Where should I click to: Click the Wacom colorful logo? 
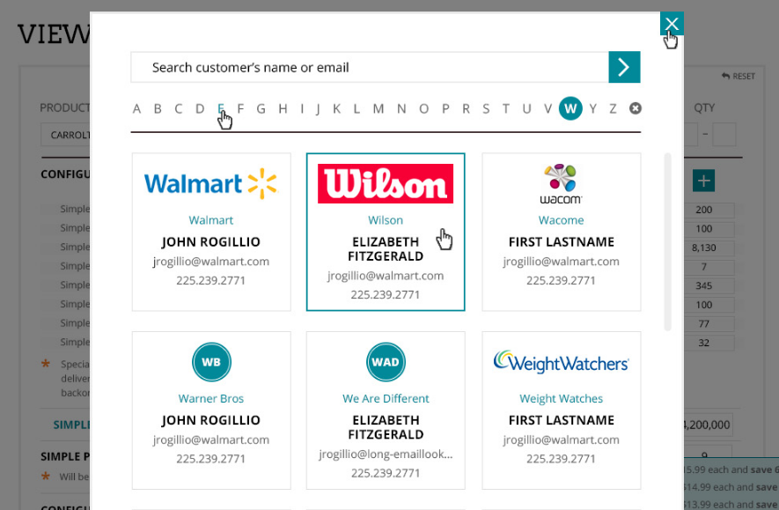(x=561, y=184)
